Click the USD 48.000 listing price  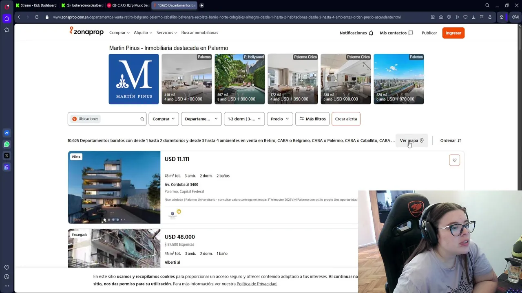pyautogui.click(x=179, y=237)
